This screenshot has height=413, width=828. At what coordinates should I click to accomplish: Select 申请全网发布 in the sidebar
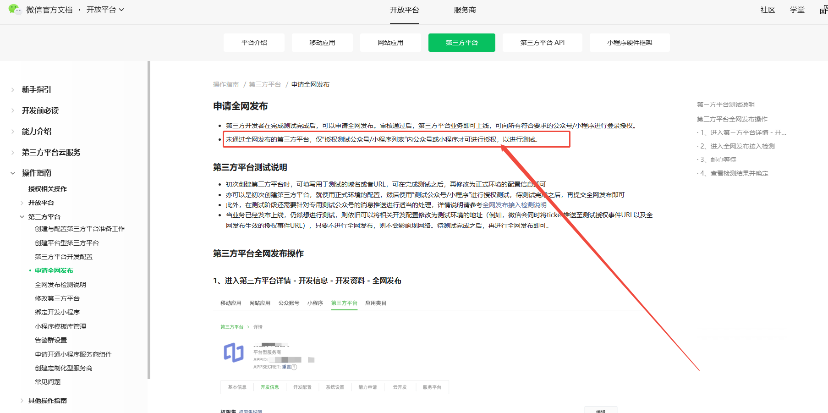point(54,270)
